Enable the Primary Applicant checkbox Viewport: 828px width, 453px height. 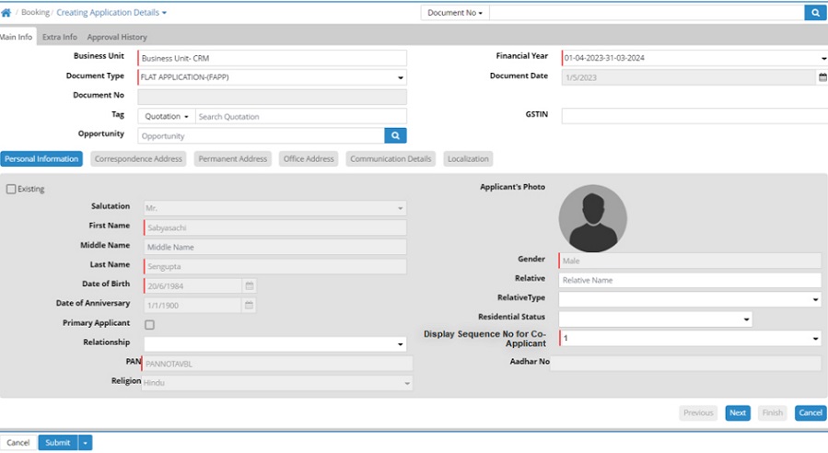click(x=149, y=324)
